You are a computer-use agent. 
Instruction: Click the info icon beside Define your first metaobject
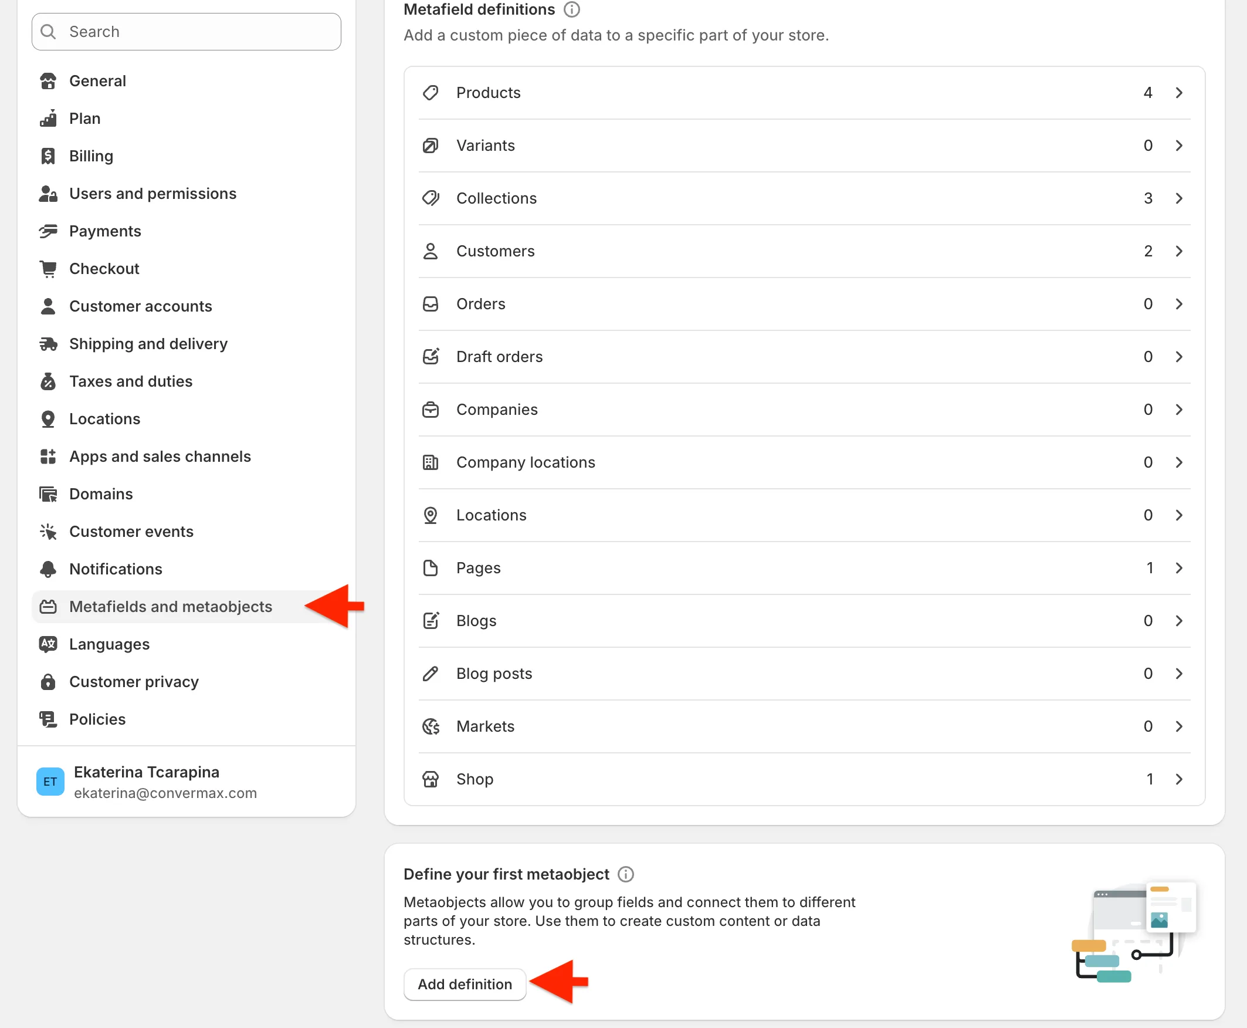click(626, 874)
